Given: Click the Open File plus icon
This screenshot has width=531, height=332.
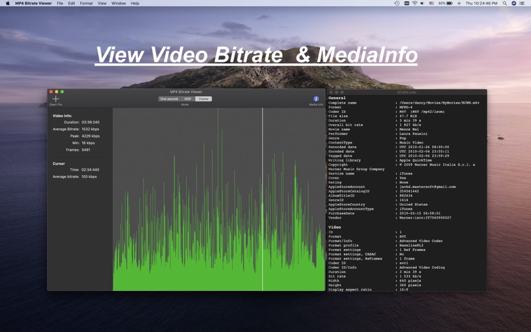Looking at the screenshot, I should coord(56,99).
